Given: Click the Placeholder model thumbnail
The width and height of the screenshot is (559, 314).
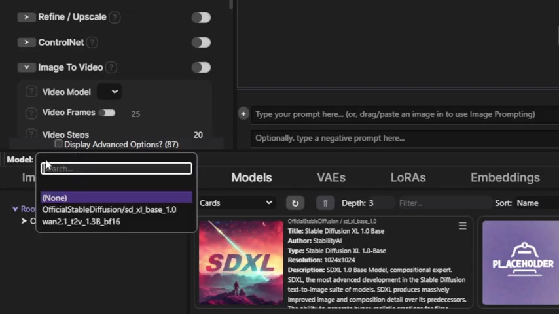Looking at the screenshot, I should tap(521, 263).
